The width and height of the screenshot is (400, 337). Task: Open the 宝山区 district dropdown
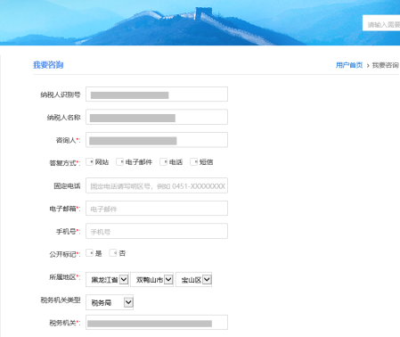coord(193,279)
